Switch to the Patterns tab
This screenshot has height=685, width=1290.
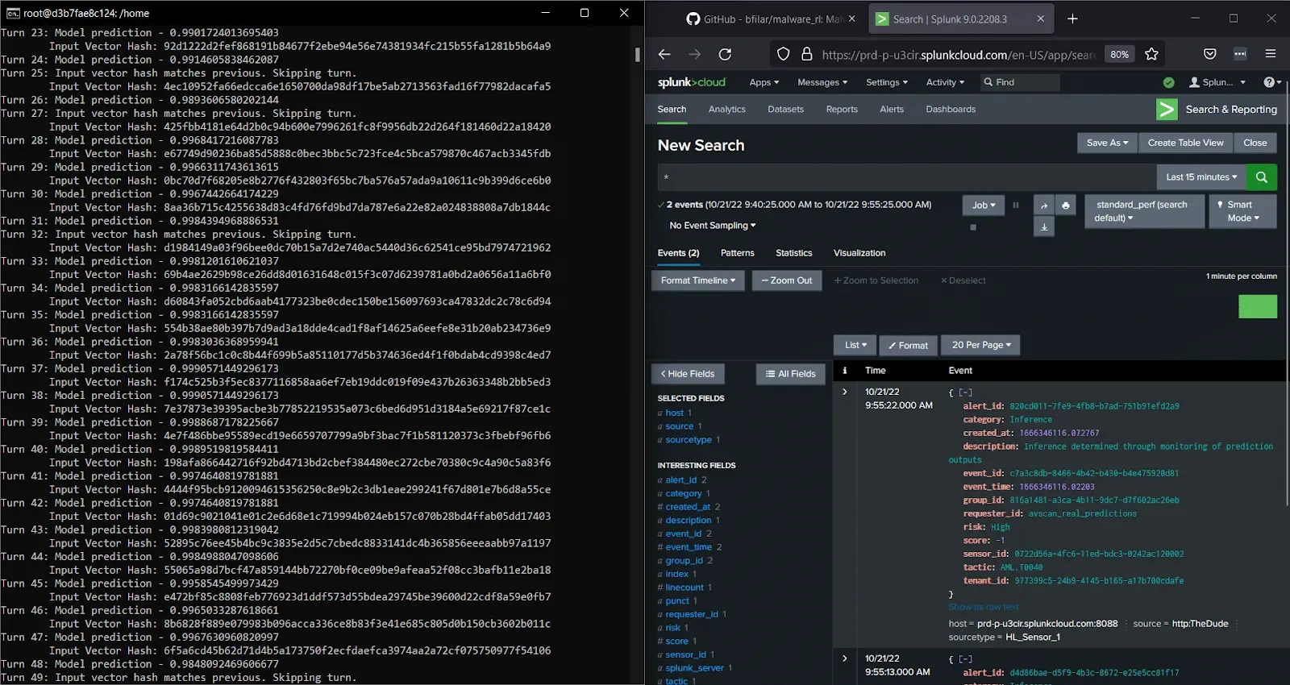pyautogui.click(x=738, y=253)
